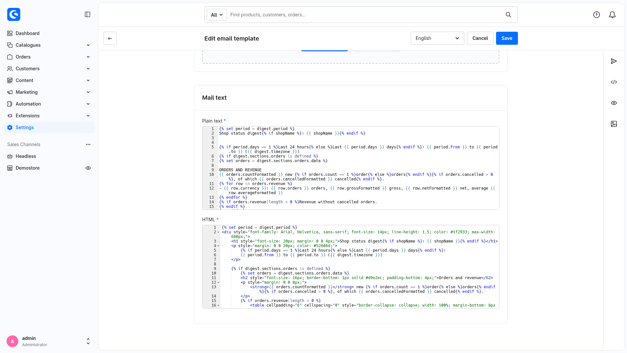Click the Save button
Screen dimensions: 627x353
click(507, 38)
